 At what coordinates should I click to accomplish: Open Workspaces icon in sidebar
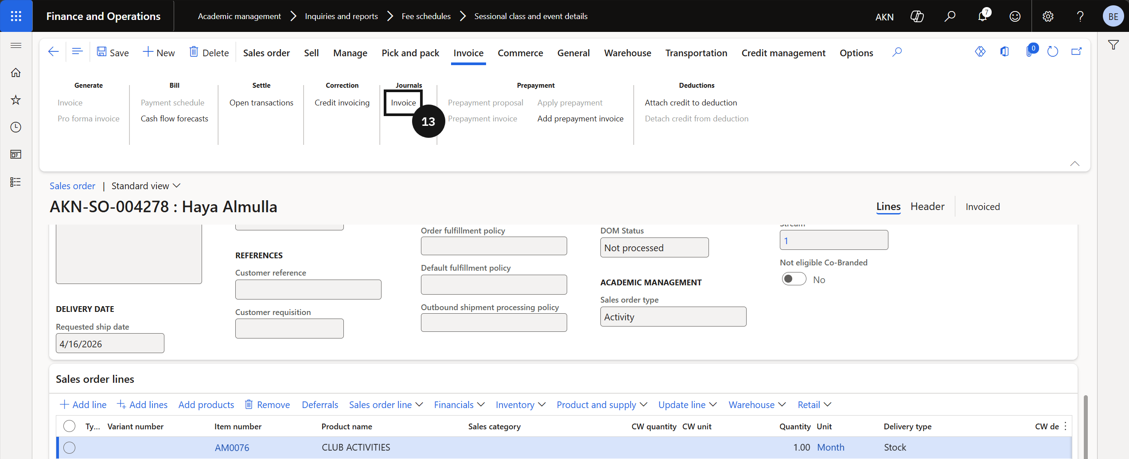point(16,155)
